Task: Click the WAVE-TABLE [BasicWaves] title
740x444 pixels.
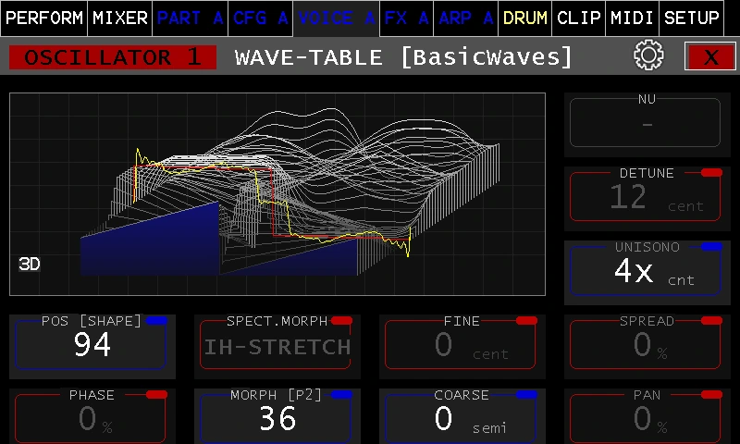Action: tap(403, 57)
